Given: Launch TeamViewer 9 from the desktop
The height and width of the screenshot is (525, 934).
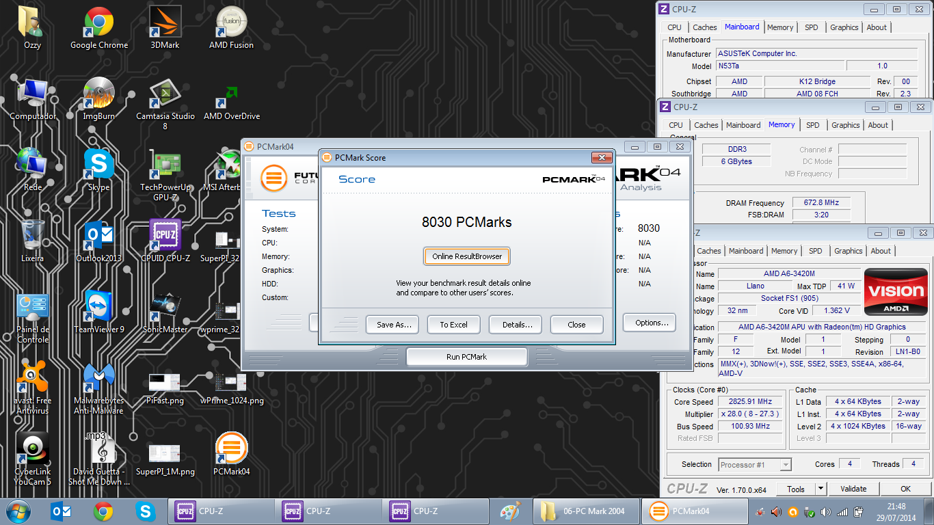Looking at the screenshot, I should 99,312.
